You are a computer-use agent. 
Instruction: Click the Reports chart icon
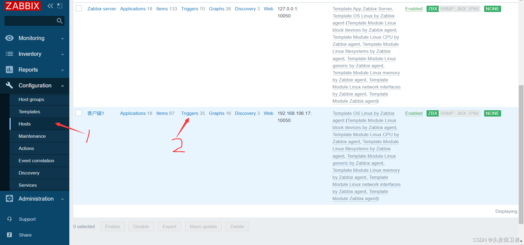pos(10,70)
